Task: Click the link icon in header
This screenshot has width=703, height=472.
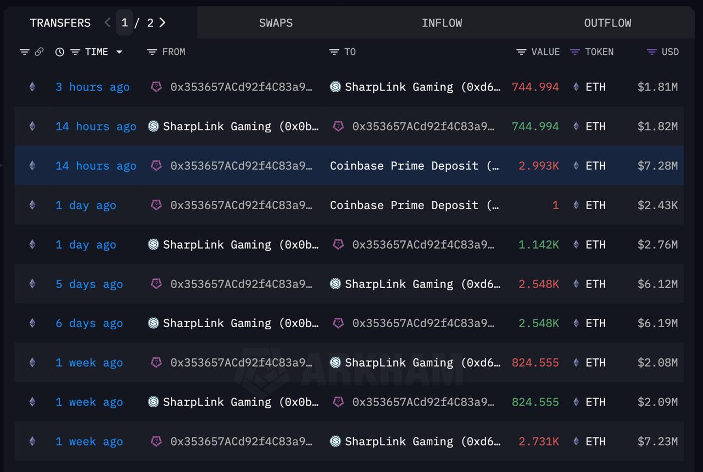Action: click(x=39, y=52)
